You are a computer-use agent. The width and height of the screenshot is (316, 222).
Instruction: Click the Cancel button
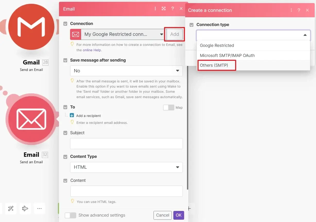coord(163,215)
